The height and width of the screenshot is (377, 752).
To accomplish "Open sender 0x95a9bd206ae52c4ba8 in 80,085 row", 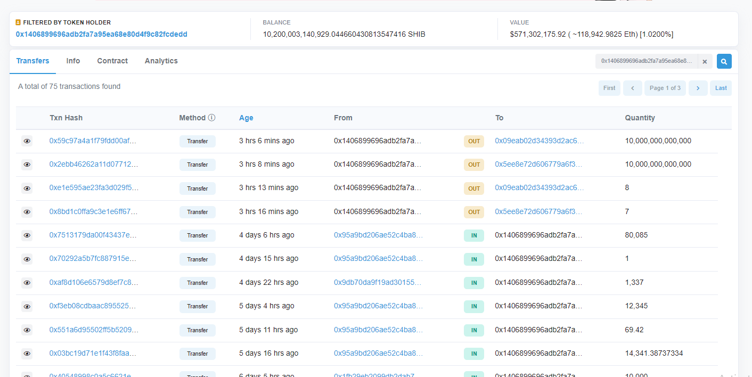I will (x=379, y=235).
